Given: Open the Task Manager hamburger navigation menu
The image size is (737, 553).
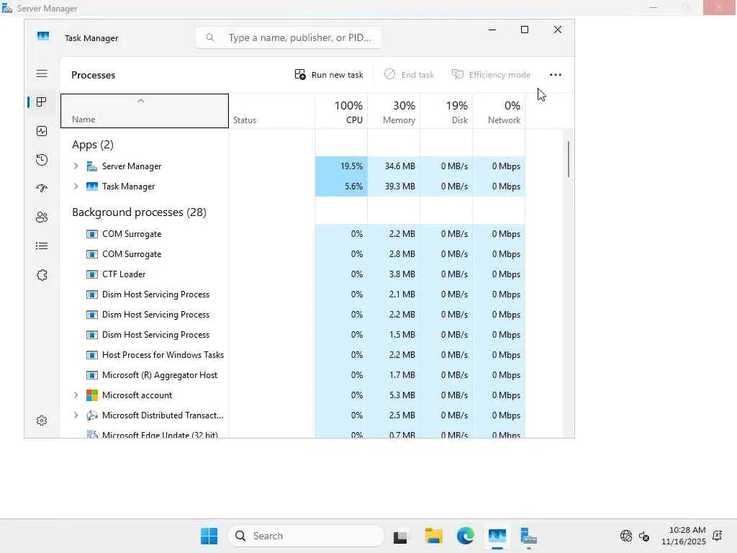Looking at the screenshot, I should click(42, 74).
